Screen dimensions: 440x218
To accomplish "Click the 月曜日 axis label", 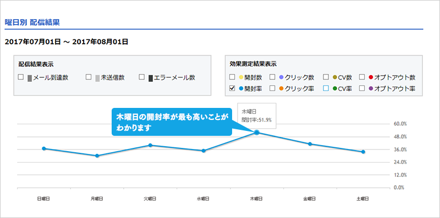I will [x=97, y=199].
